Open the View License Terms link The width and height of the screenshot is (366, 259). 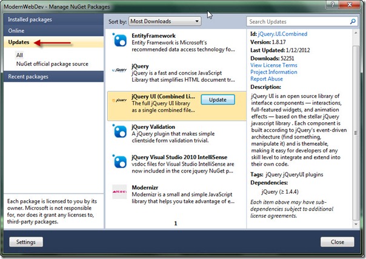274,65
